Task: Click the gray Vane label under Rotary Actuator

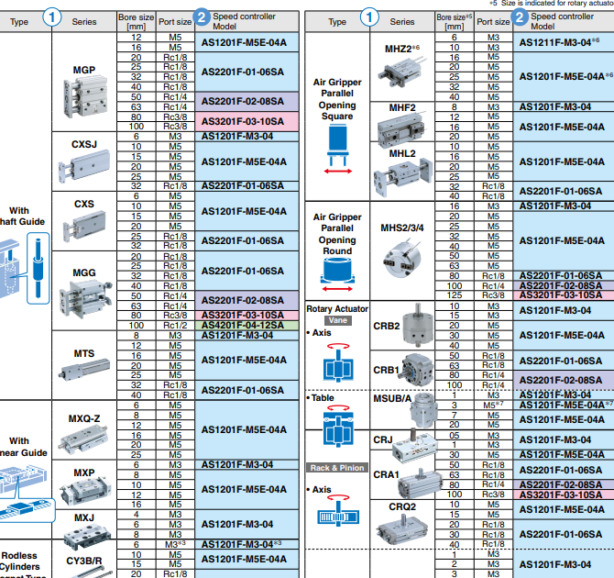Action: coord(336,320)
